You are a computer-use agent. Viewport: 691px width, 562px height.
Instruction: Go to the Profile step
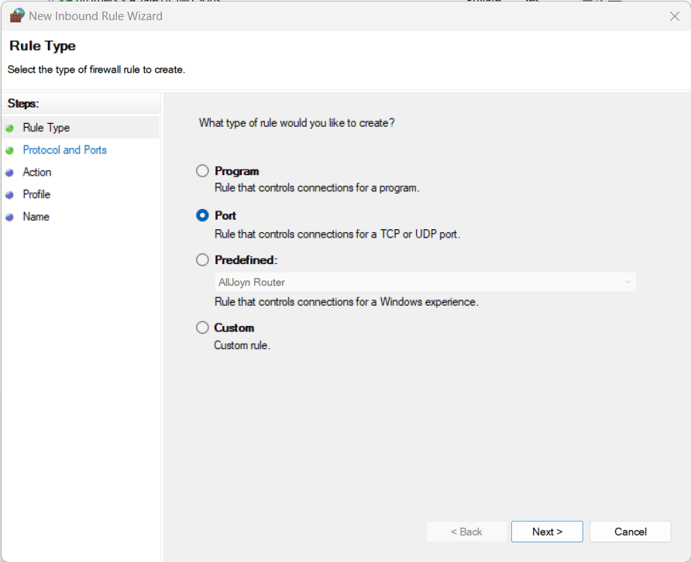pos(35,194)
